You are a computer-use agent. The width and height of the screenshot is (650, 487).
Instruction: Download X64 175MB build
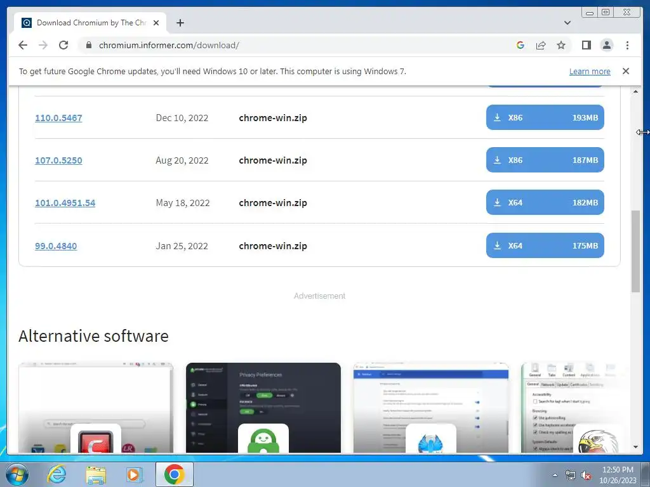(545, 245)
